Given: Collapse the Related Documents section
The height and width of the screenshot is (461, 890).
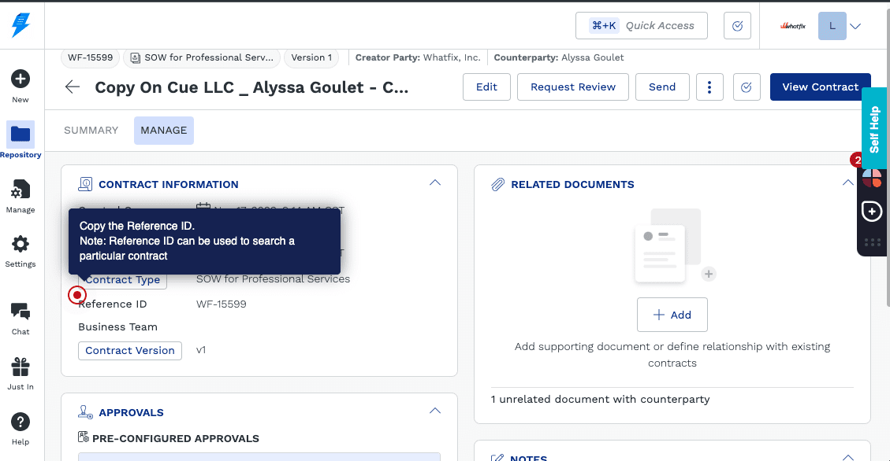Looking at the screenshot, I should [x=848, y=181].
